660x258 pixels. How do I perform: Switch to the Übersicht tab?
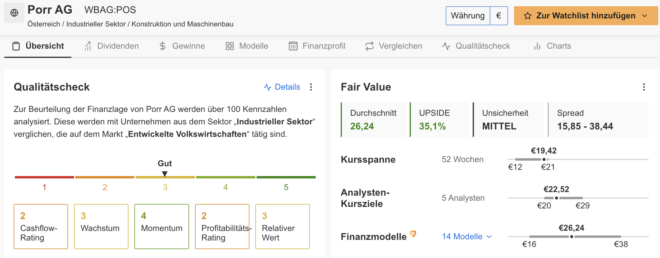coord(38,46)
